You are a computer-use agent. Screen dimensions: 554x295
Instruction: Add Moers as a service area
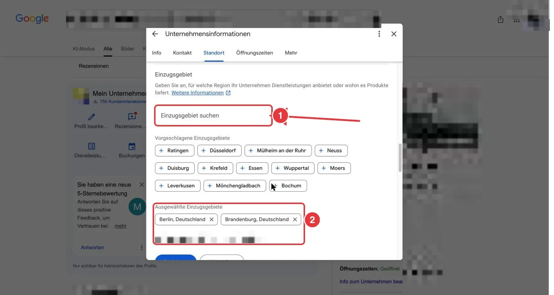point(334,168)
